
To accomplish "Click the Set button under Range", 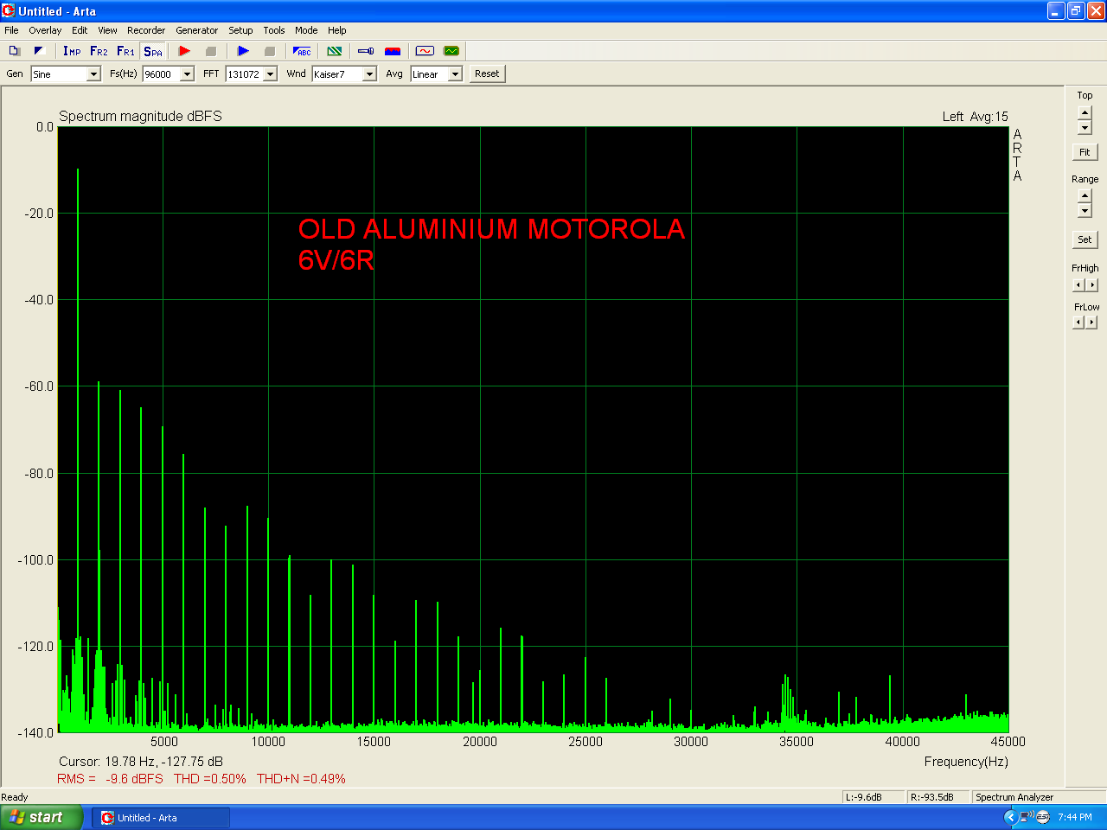I will tap(1085, 239).
